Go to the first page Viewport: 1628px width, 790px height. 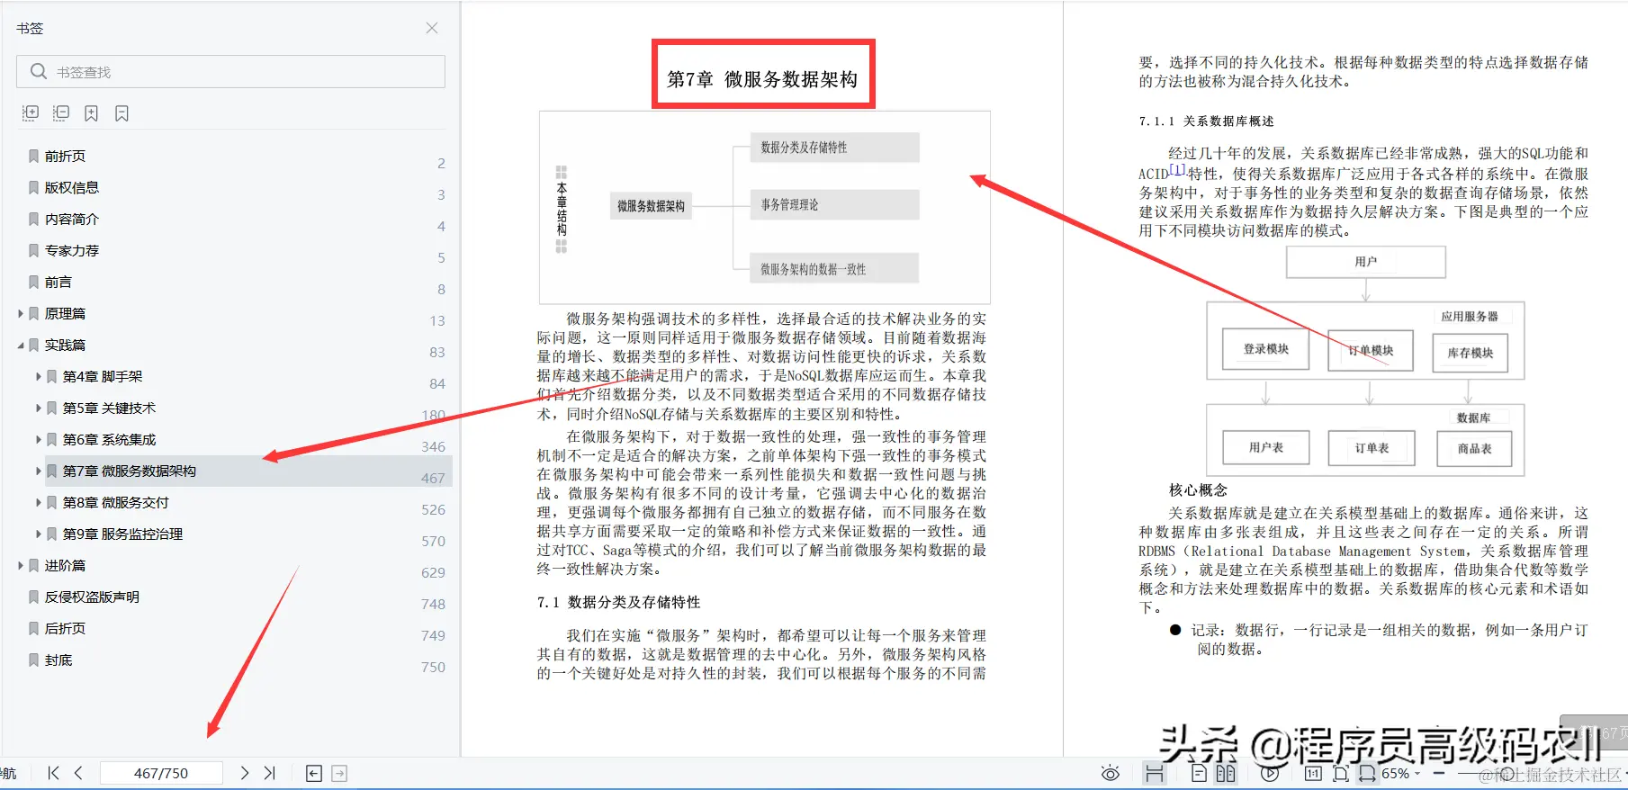tap(53, 773)
